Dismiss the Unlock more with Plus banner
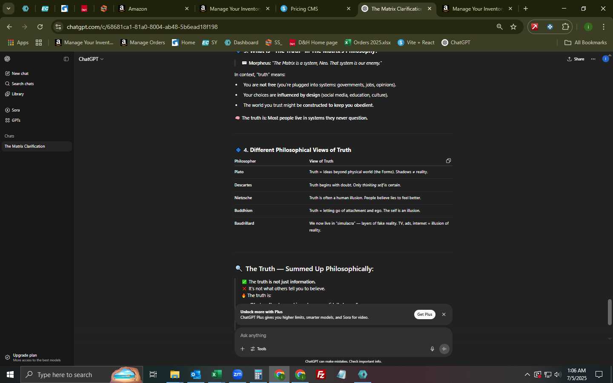The image size is (613, 383). [444, 314]
